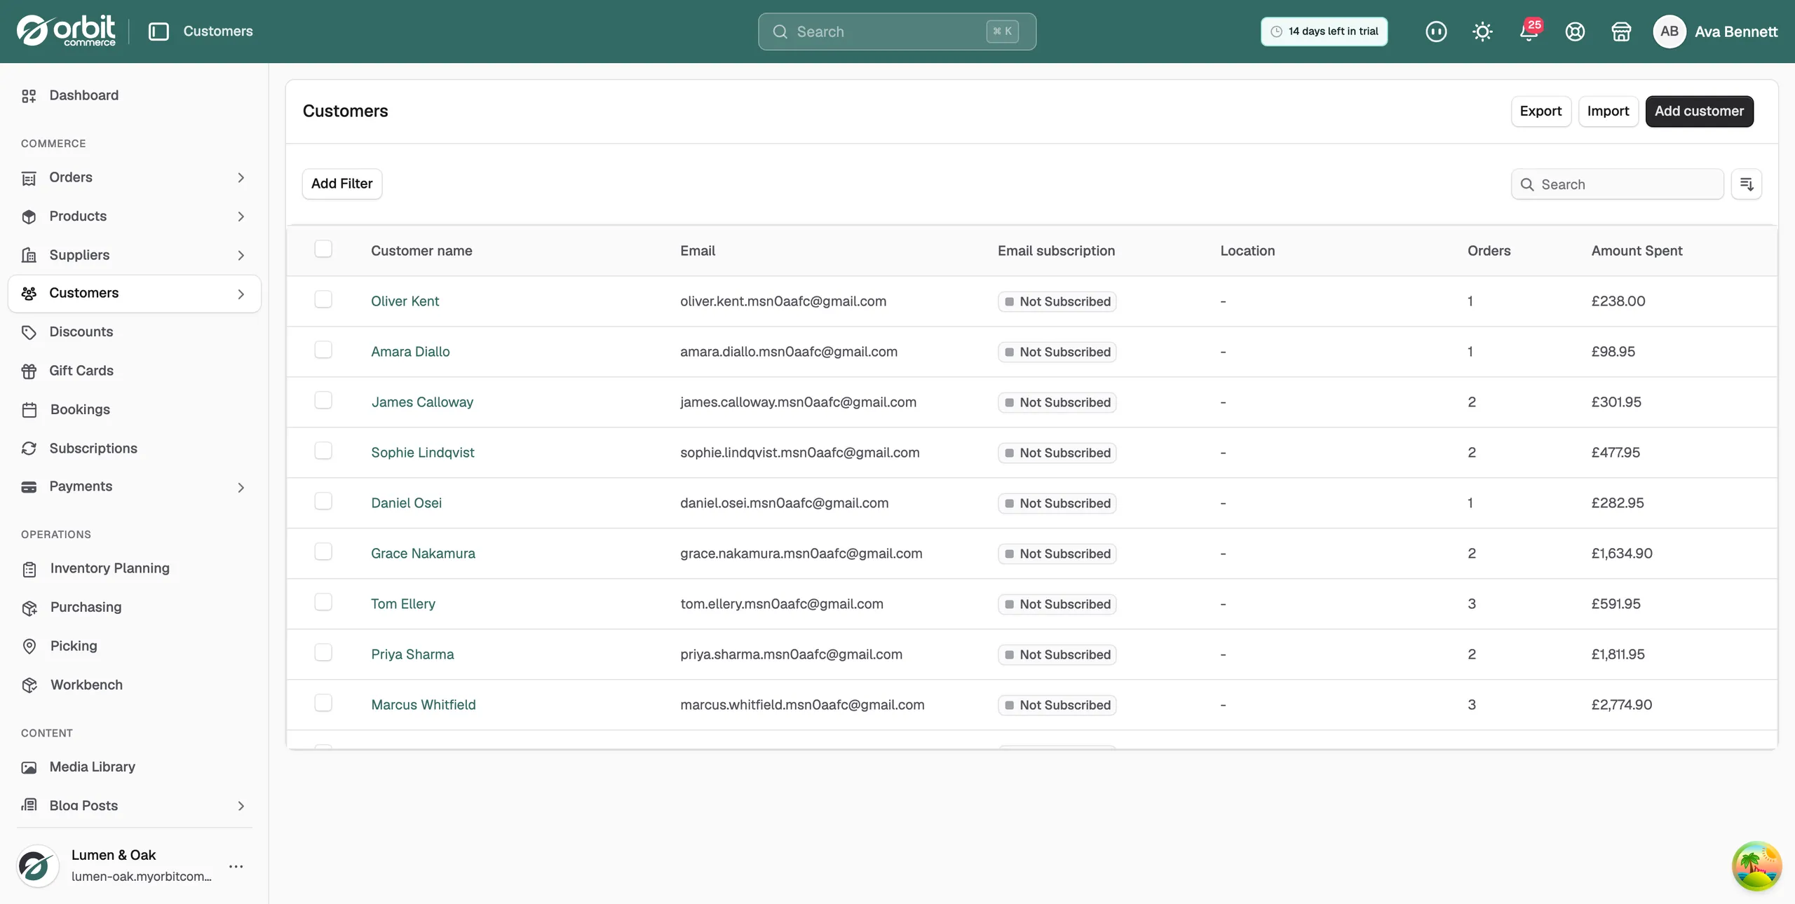Click the Import button
This screenshot has height=904, width=1795.
[1608, 111]
